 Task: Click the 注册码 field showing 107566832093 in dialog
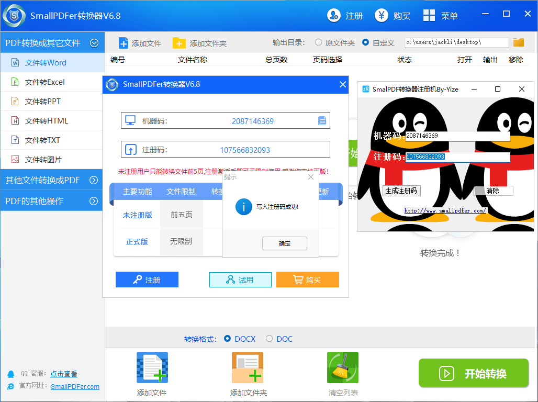coord(226,149)
